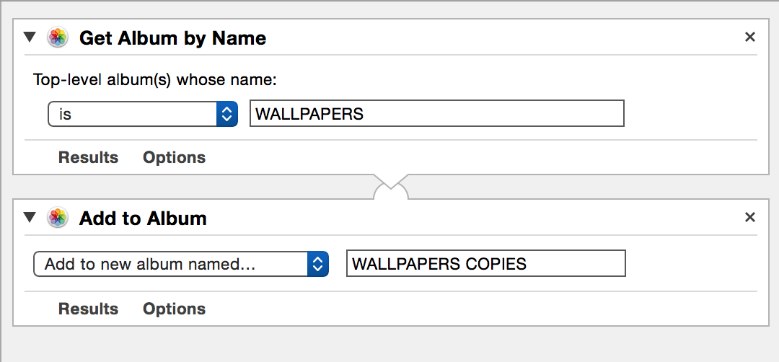The image size is (779, 362).
Task: Click the blue arrows of the "is" popup
Action: coord(227,114)
